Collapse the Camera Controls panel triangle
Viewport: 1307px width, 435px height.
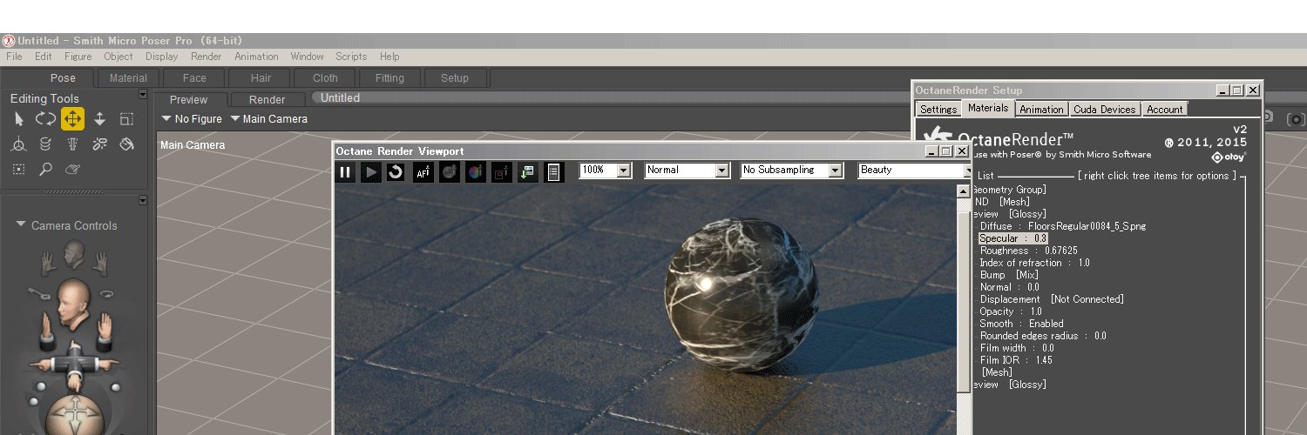[x=21, y=225]
